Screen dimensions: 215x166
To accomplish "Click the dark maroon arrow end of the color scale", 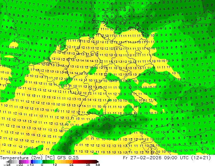I will point(98,162).
